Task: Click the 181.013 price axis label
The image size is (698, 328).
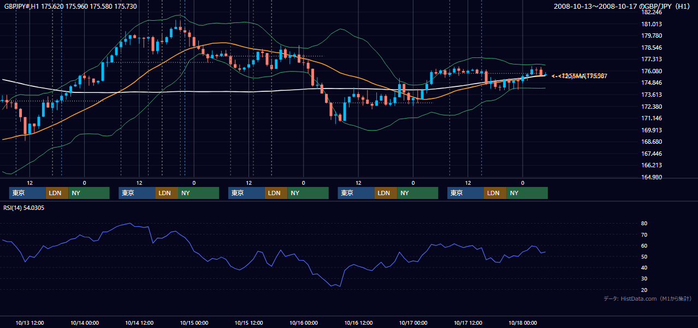Action: click(x=652, y=24)
